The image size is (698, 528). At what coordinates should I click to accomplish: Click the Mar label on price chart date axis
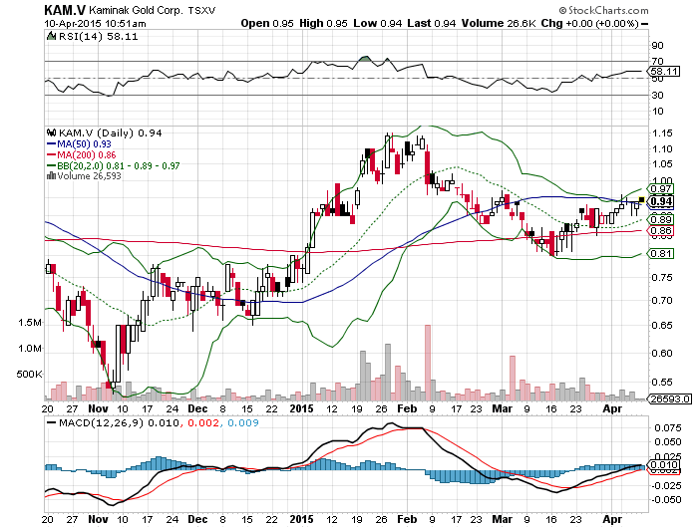503,408
